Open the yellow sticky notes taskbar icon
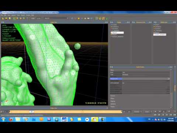The image size is (177, 133). click(79, 119)
